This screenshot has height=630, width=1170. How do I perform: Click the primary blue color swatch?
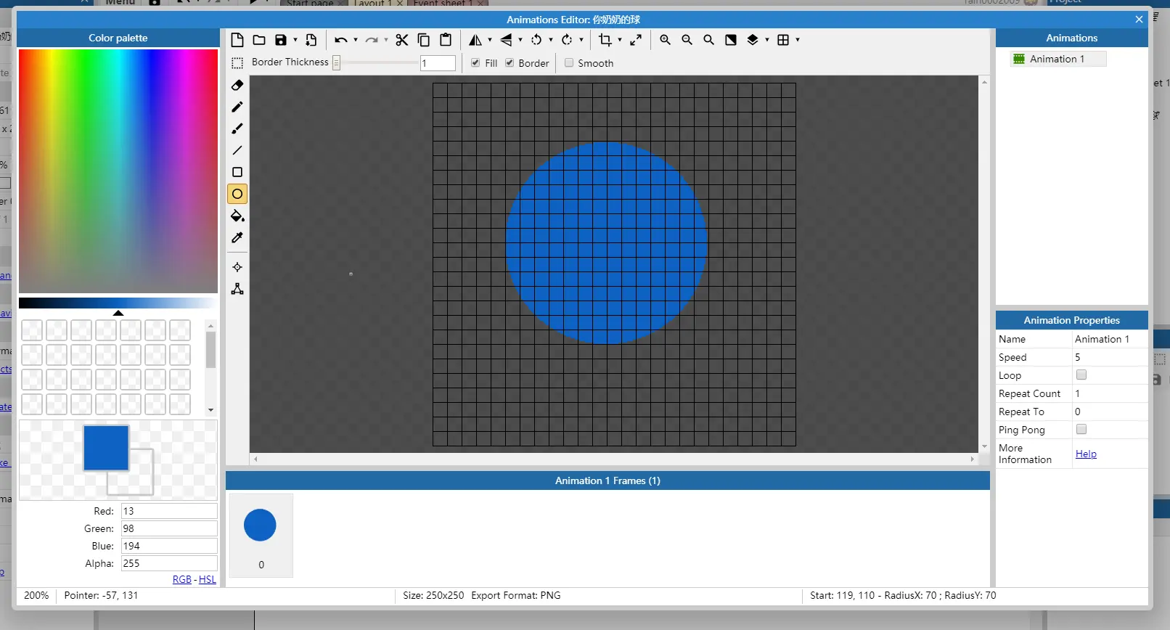[x=106, y=448]
